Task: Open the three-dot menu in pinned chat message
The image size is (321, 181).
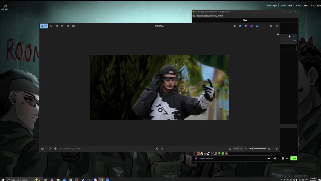Action: pos(295,37)
